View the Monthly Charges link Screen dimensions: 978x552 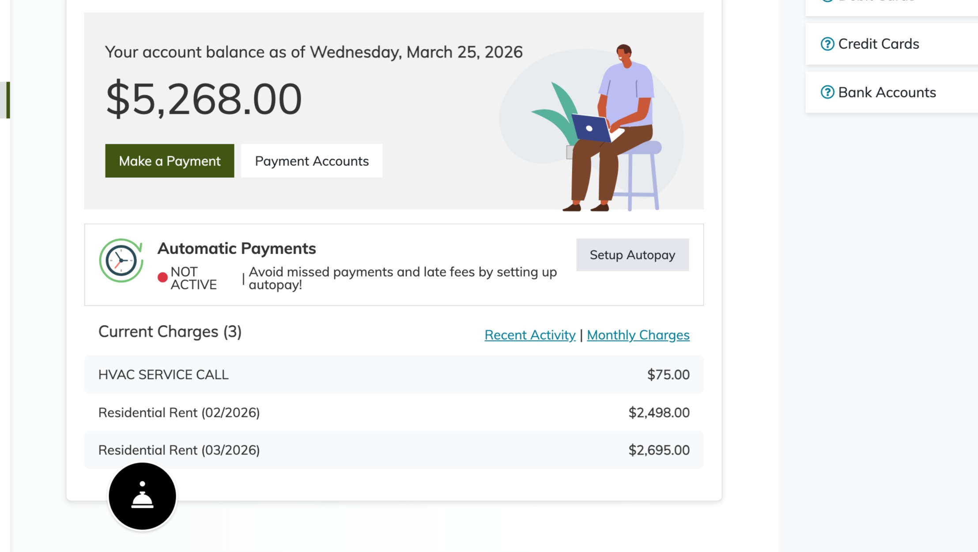click(638, 335)
